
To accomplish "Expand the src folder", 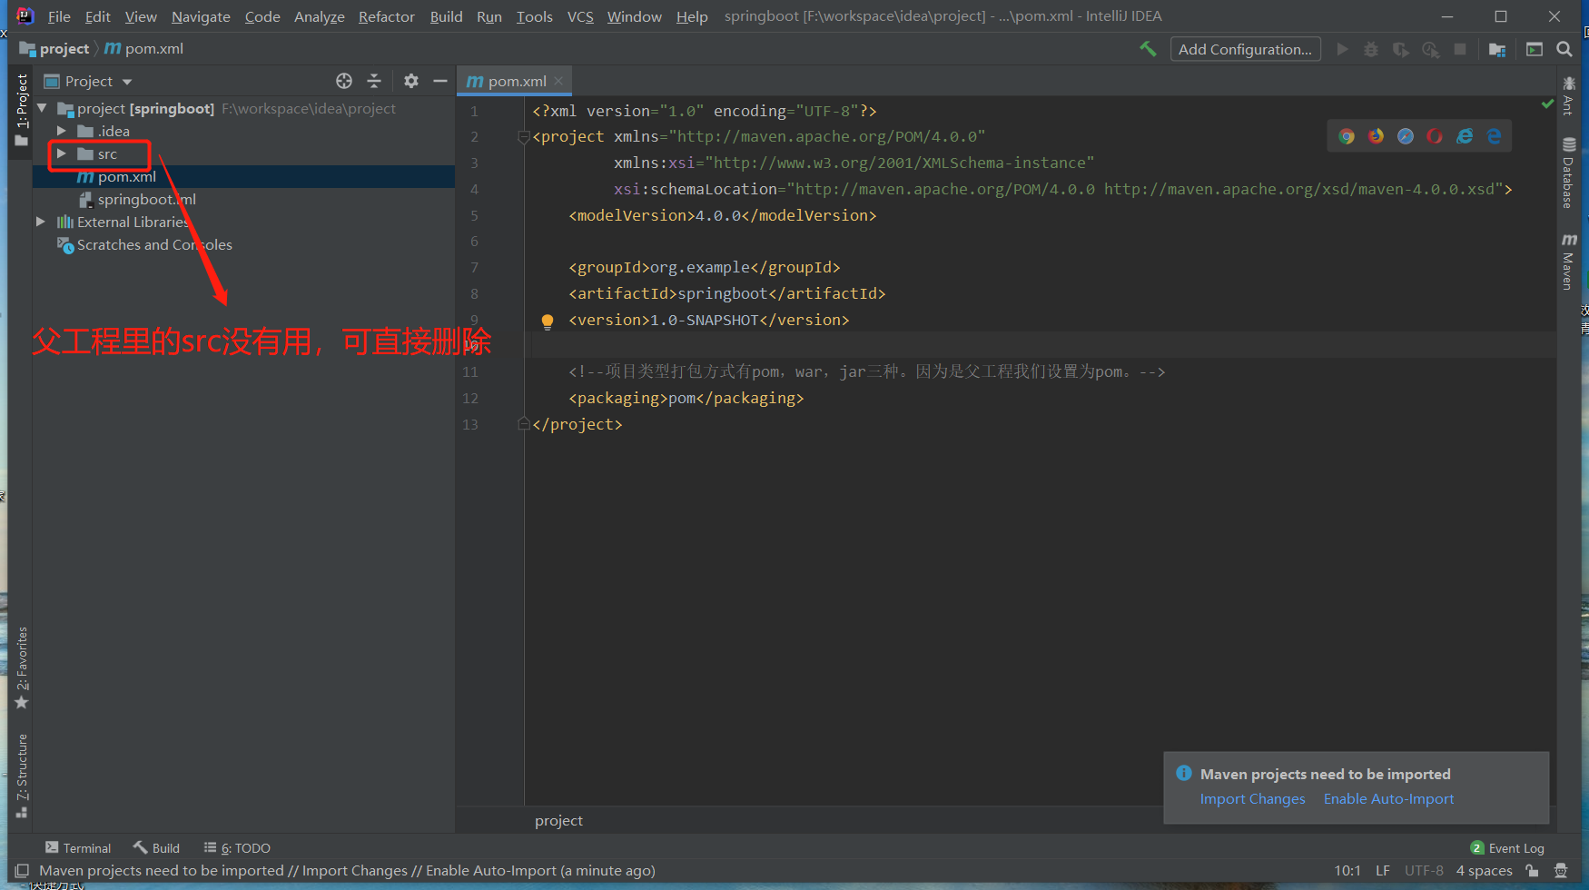I will 62,153.
